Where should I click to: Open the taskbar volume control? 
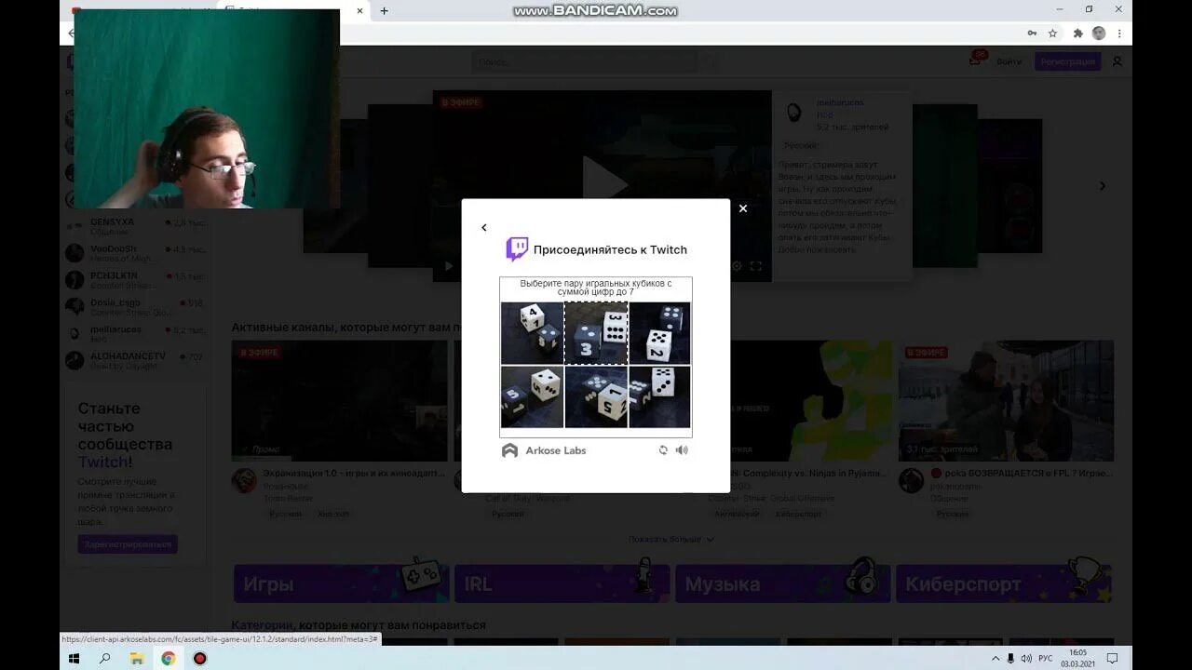[x=1026, y=659]
